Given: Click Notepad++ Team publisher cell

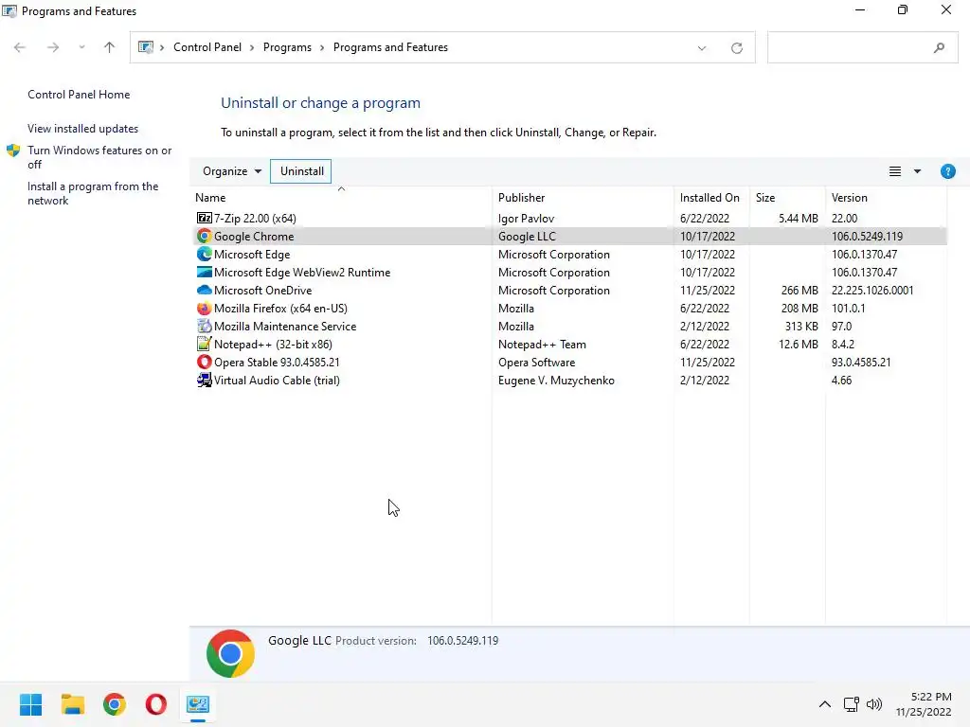Looking at the screenshot, I should 542,345.
